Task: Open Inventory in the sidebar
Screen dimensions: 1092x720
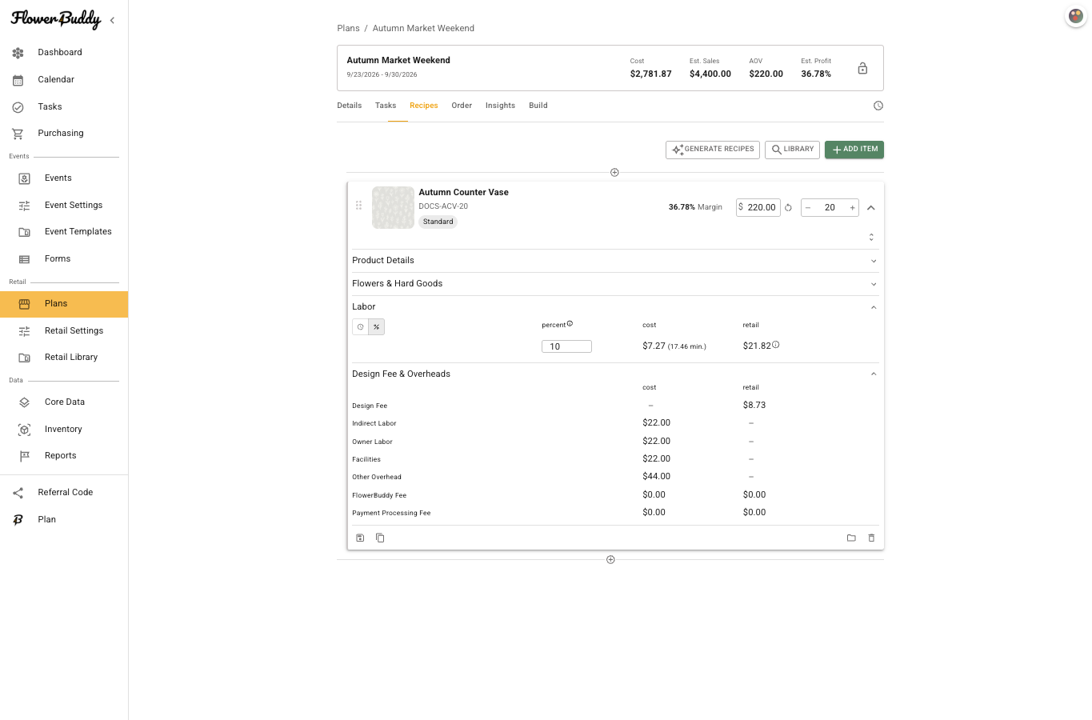Action: [64, 430]
